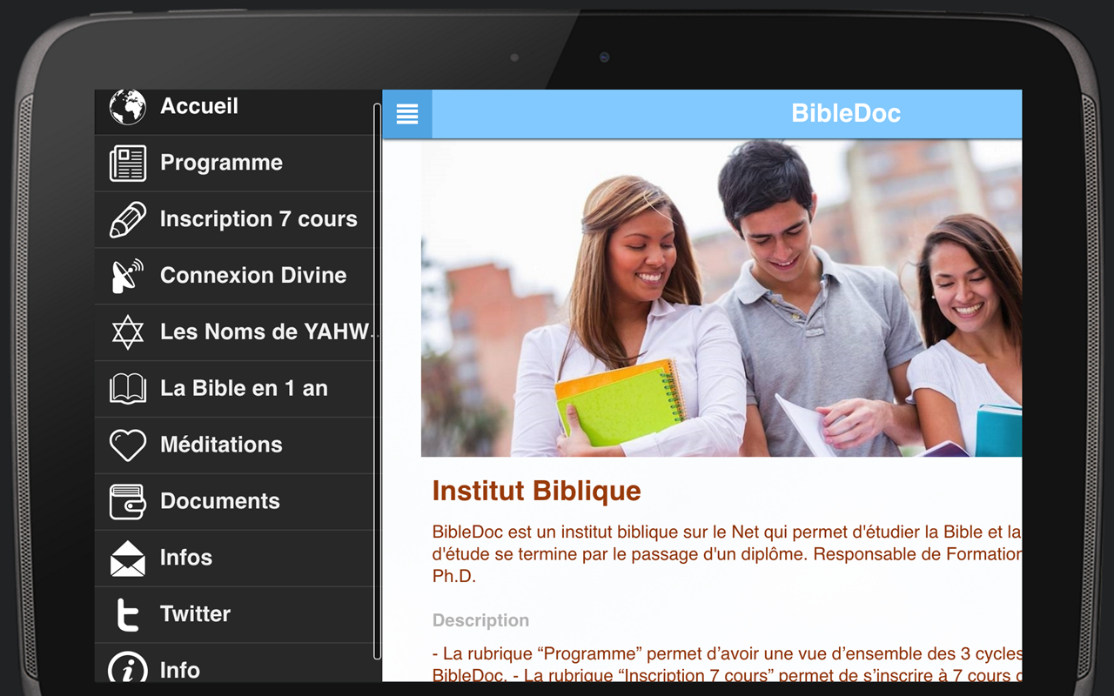
Task: Click the wallet icon beside Documents
Action: click(x=128, y=502)
